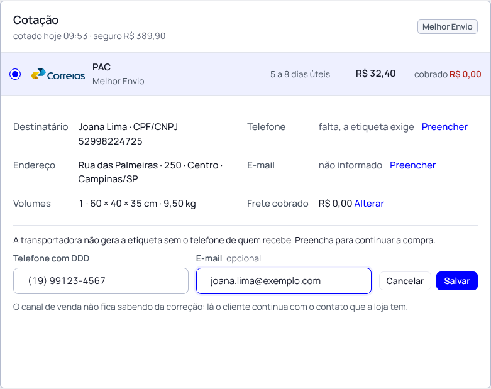Click the Correios logo

tap(58, 74)
